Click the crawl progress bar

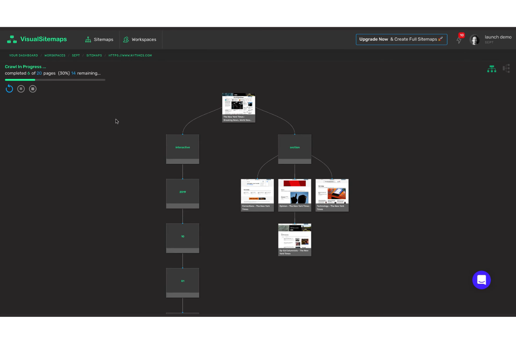coord(55,80)
